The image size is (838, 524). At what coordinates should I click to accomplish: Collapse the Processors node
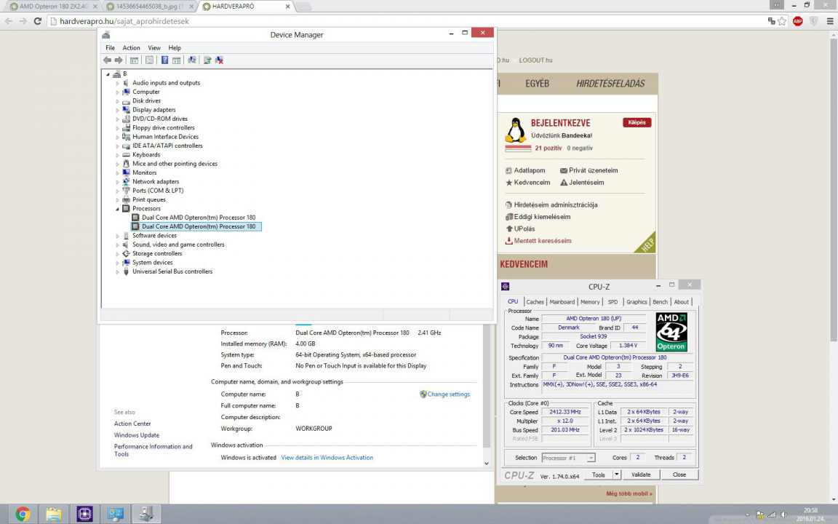pos(118,209)
